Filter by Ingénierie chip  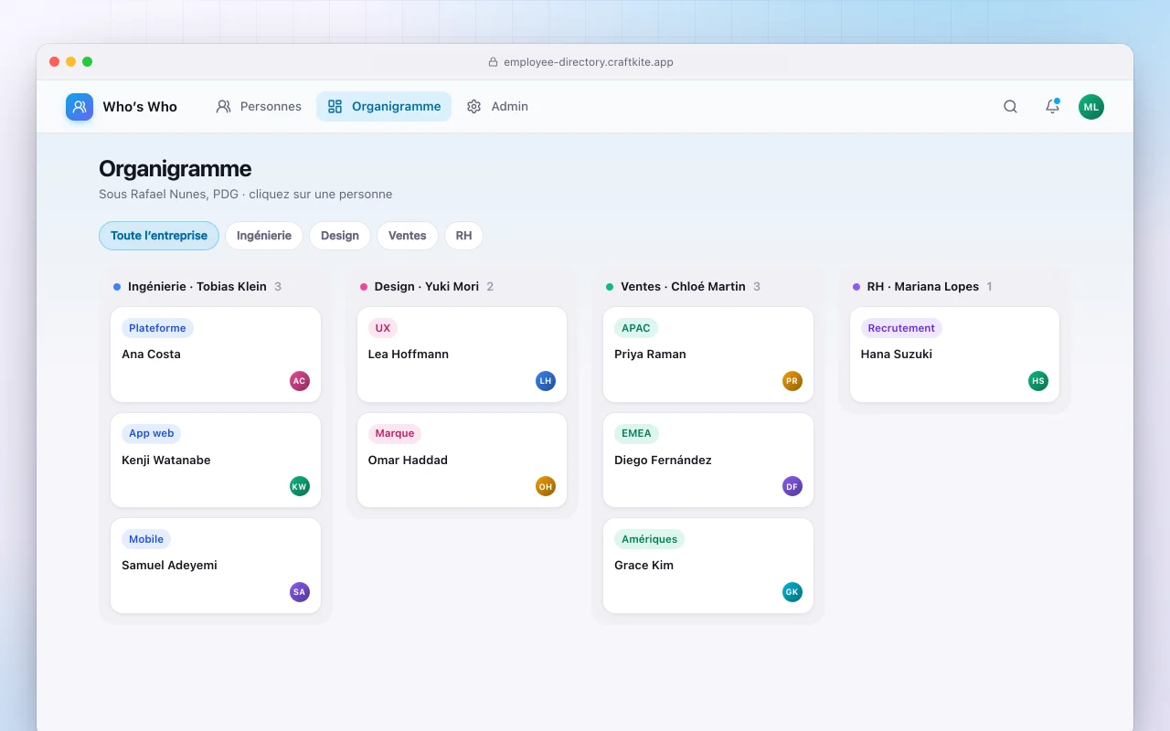click(264, 236)
